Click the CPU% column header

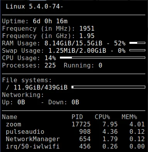tap(102, 117)
